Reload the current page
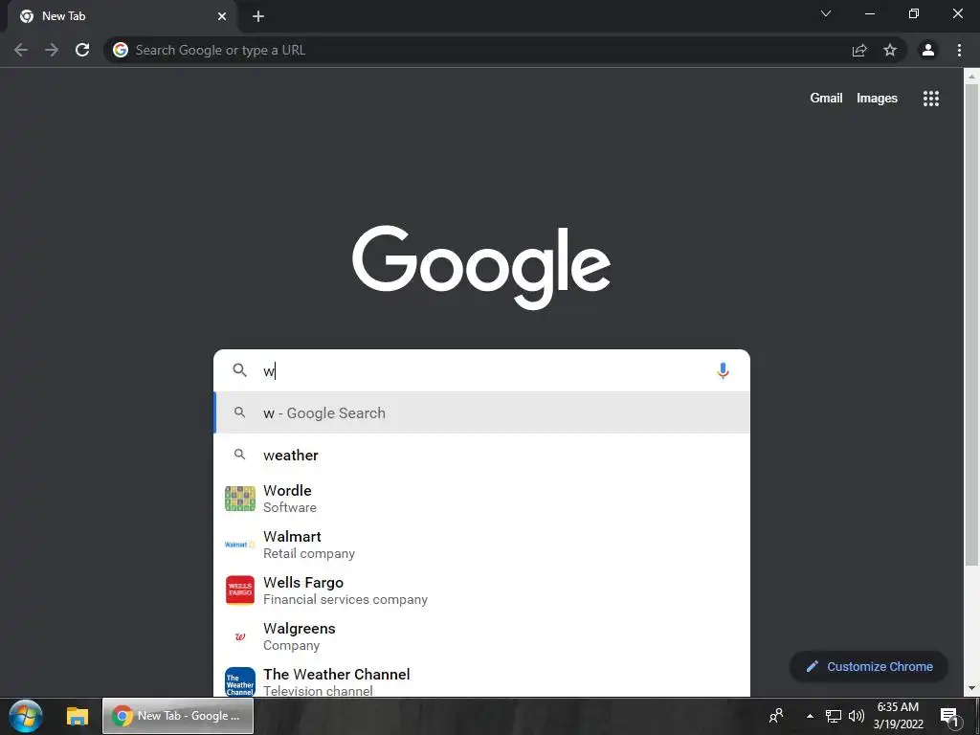The width and height of the screenshot is (980, 735). [x=82, y=50]
